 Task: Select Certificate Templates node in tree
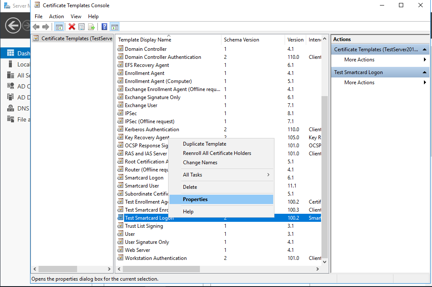[76, 39]
